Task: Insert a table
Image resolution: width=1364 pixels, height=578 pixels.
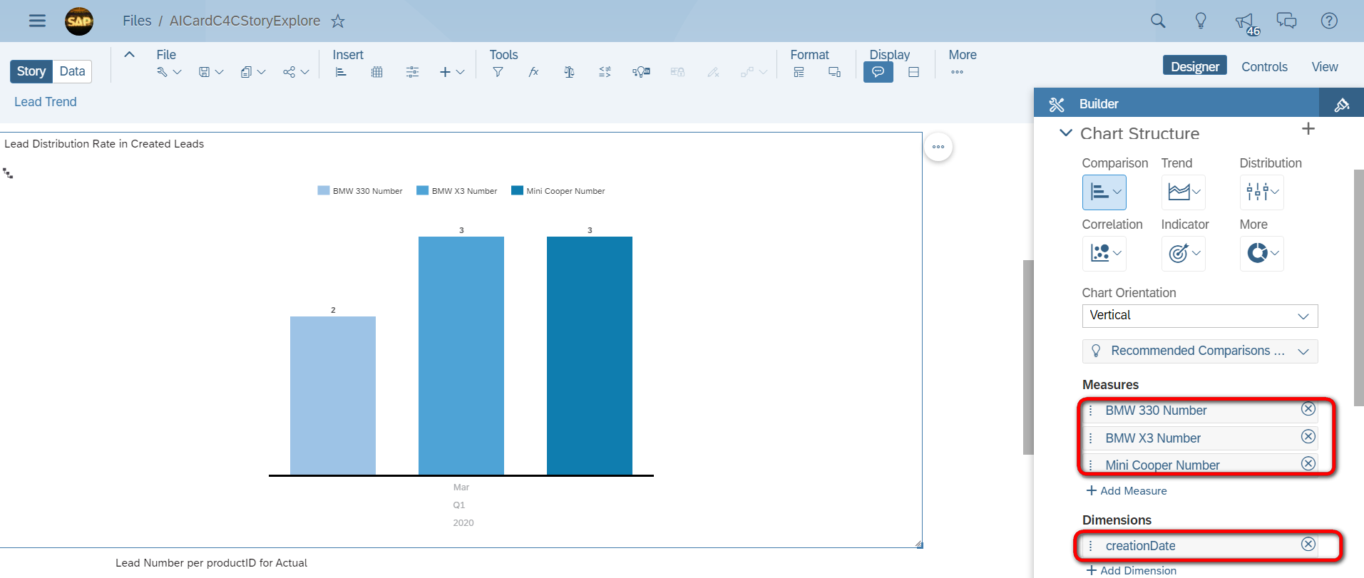Action: 377,72
